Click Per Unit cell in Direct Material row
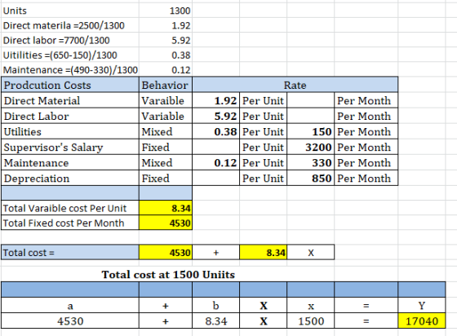 pos(263,101)
